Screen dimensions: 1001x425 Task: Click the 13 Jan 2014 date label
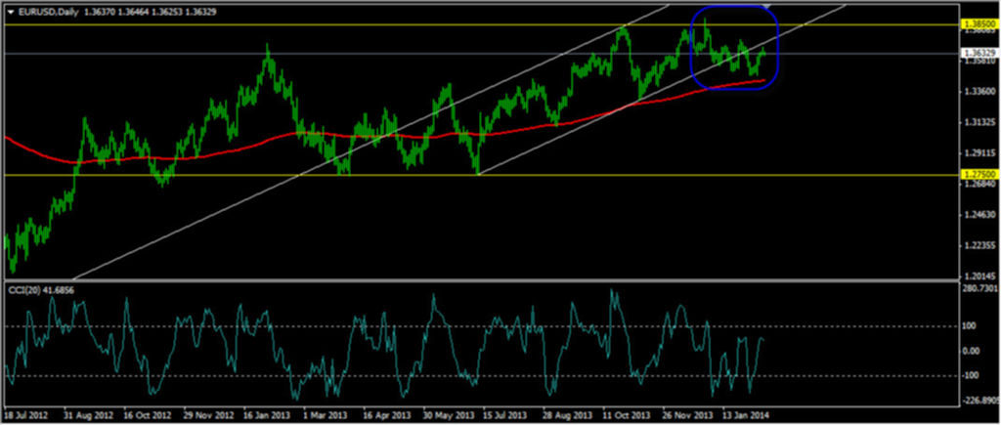[x=747, y=415]
